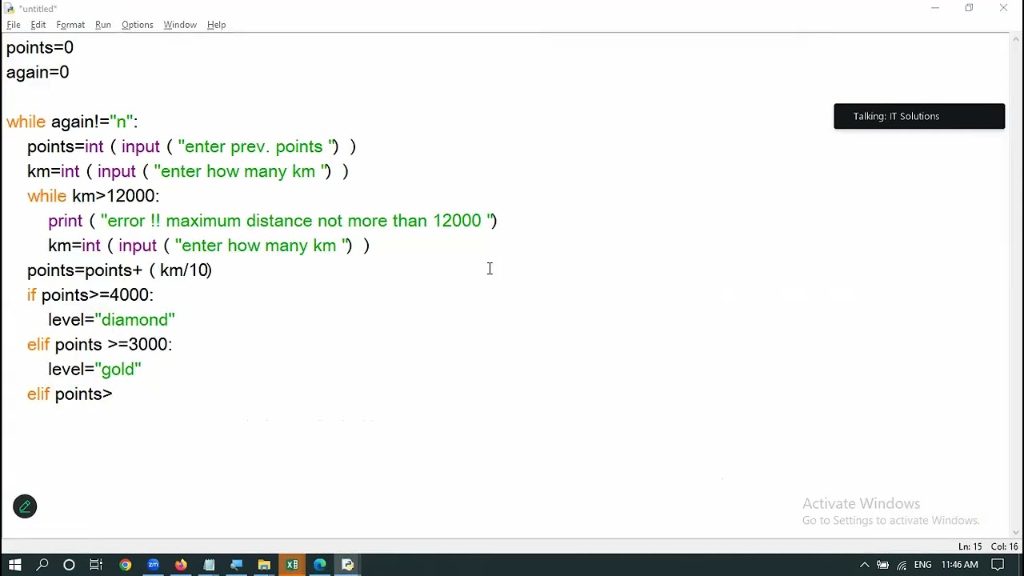The image size is (1024, 576).
Task: Open the Edit menu
Action: 38,25
